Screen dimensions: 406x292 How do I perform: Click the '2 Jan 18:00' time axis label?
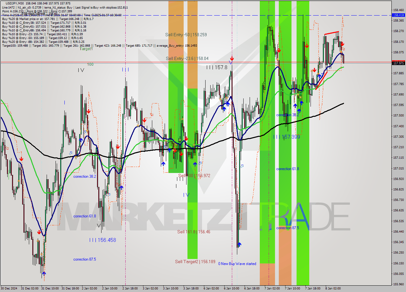(130, 289)
